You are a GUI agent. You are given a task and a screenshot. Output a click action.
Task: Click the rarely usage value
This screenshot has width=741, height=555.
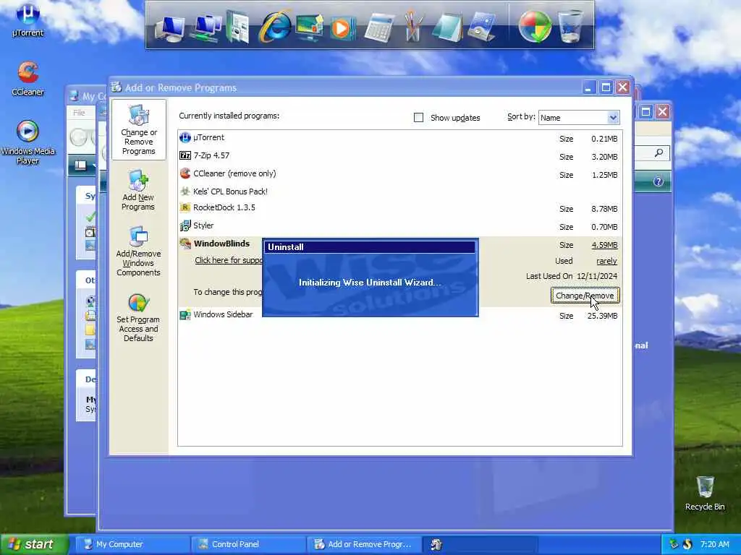tap(607, 261)
